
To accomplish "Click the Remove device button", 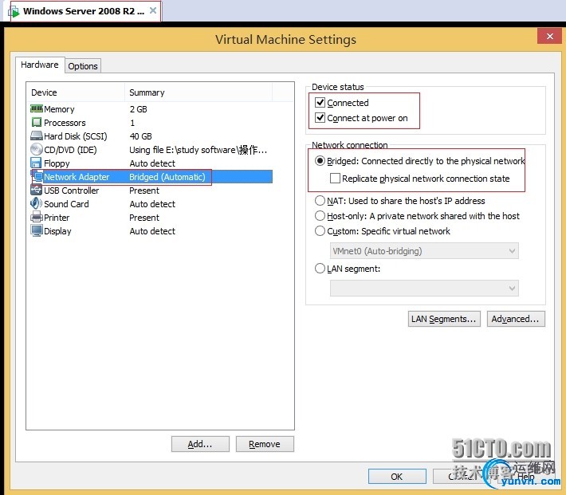I will click(265, 444).
